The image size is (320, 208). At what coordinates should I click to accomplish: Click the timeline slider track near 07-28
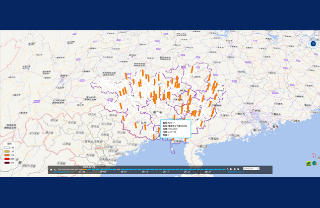pos(82,169)
